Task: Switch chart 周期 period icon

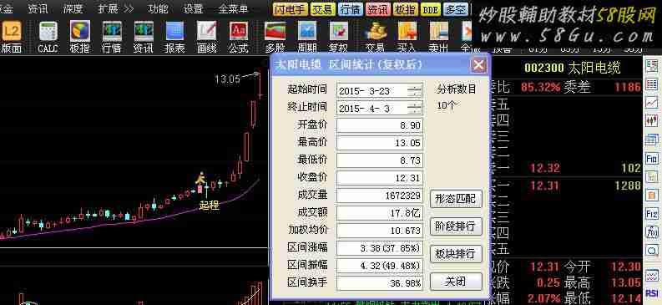Action: pyautogui.click(x=307, y=37)
